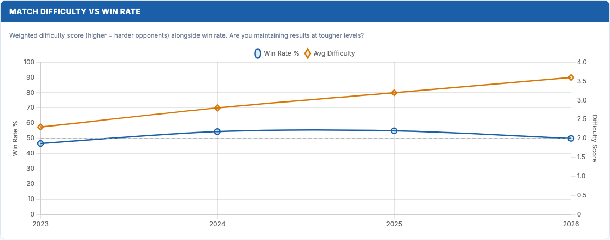Viewport: 610px width, 240px height.
Task: Click the 2026 Avg Difficulty diamond marker
Action: point(571,77)
